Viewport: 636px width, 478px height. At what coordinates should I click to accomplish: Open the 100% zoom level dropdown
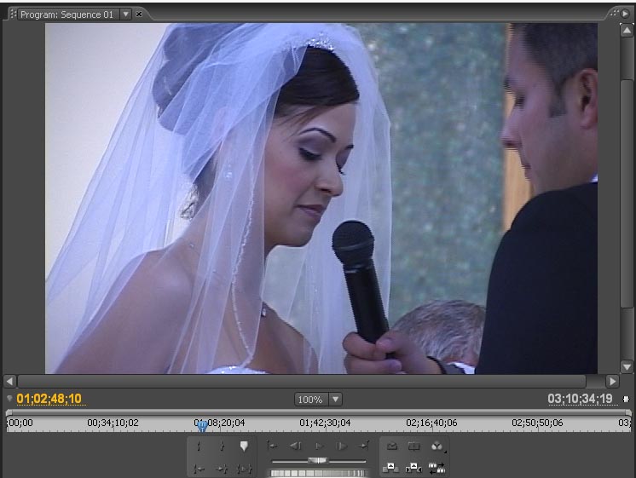tap(318, 399)
